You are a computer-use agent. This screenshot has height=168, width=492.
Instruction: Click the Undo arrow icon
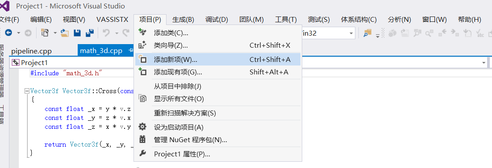coord(106,33)
